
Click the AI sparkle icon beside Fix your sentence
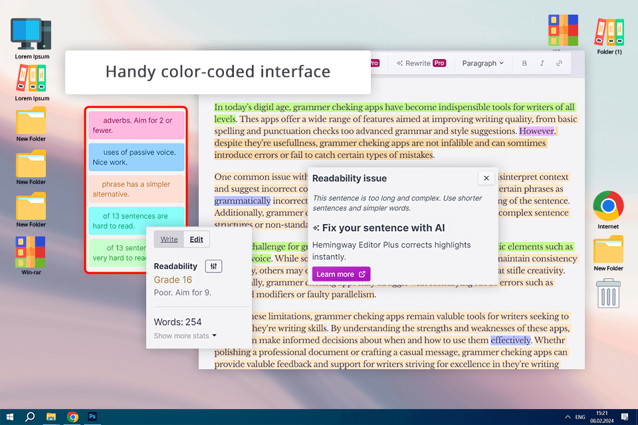pos(316,228)
